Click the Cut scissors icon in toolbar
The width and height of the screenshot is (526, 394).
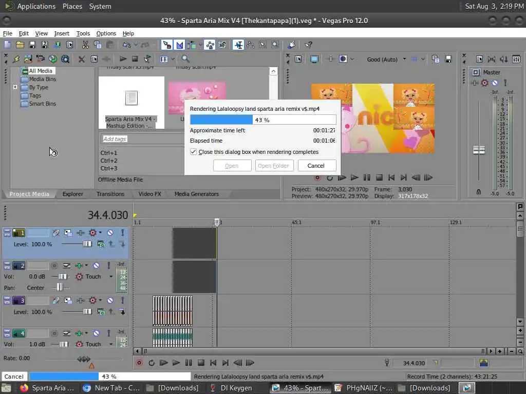[x=86, y=45]
